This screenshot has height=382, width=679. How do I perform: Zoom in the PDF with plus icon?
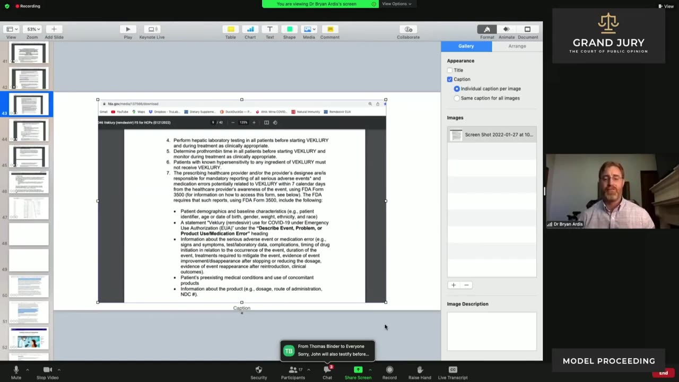(254, 123)
